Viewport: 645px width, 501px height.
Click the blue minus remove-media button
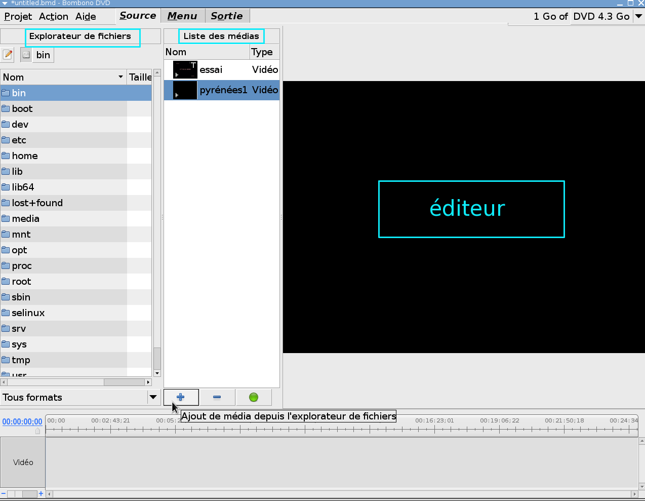217,397
